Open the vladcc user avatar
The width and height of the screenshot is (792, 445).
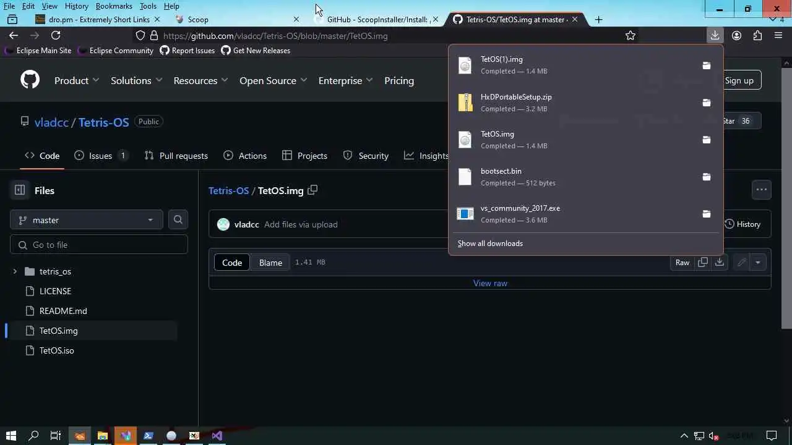tap(223, 224)
